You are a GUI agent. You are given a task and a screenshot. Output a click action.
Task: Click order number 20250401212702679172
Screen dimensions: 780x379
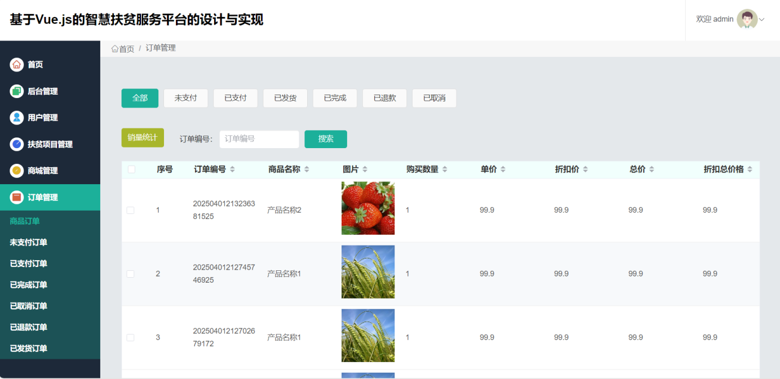pyautogui.click(x=224, y=337)
